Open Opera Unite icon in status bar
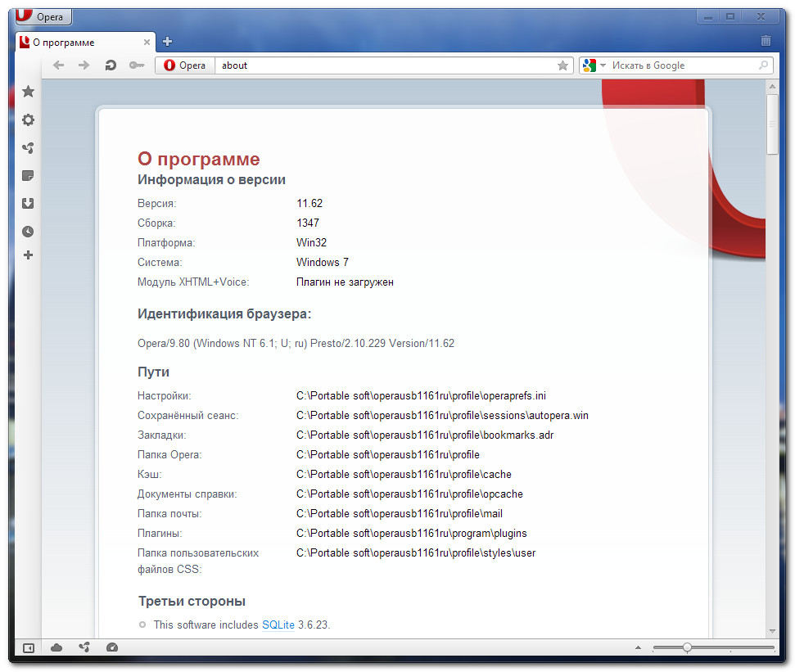Screen dimensions: 795x672 coord(84,647)
